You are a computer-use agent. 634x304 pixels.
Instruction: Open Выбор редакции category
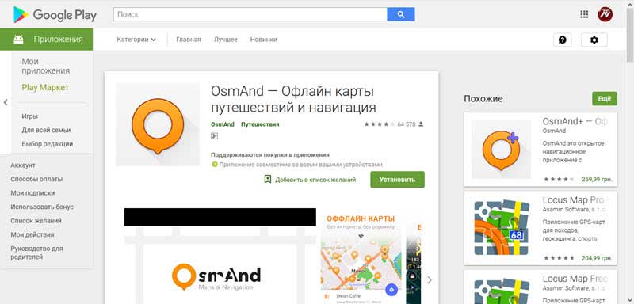pyautogui.click(x=48, y=144)
